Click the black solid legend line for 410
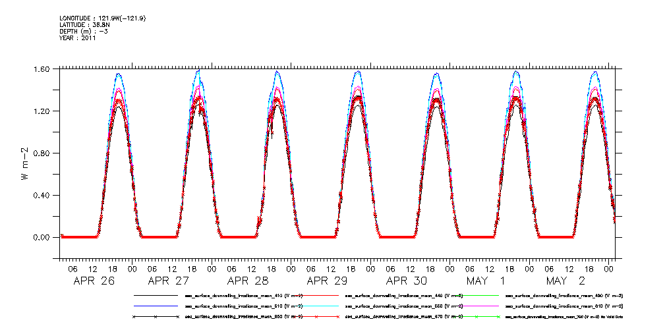Image resolution: width=665 pixels, height=332 pixels. [x=156, y=295]
